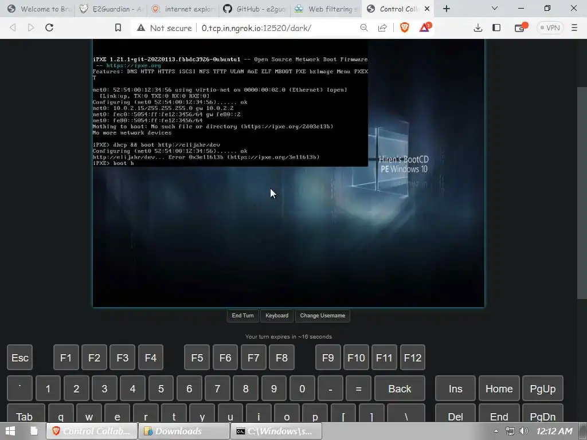
Task: Share this page with the share icon
Action: coord(382,27)
